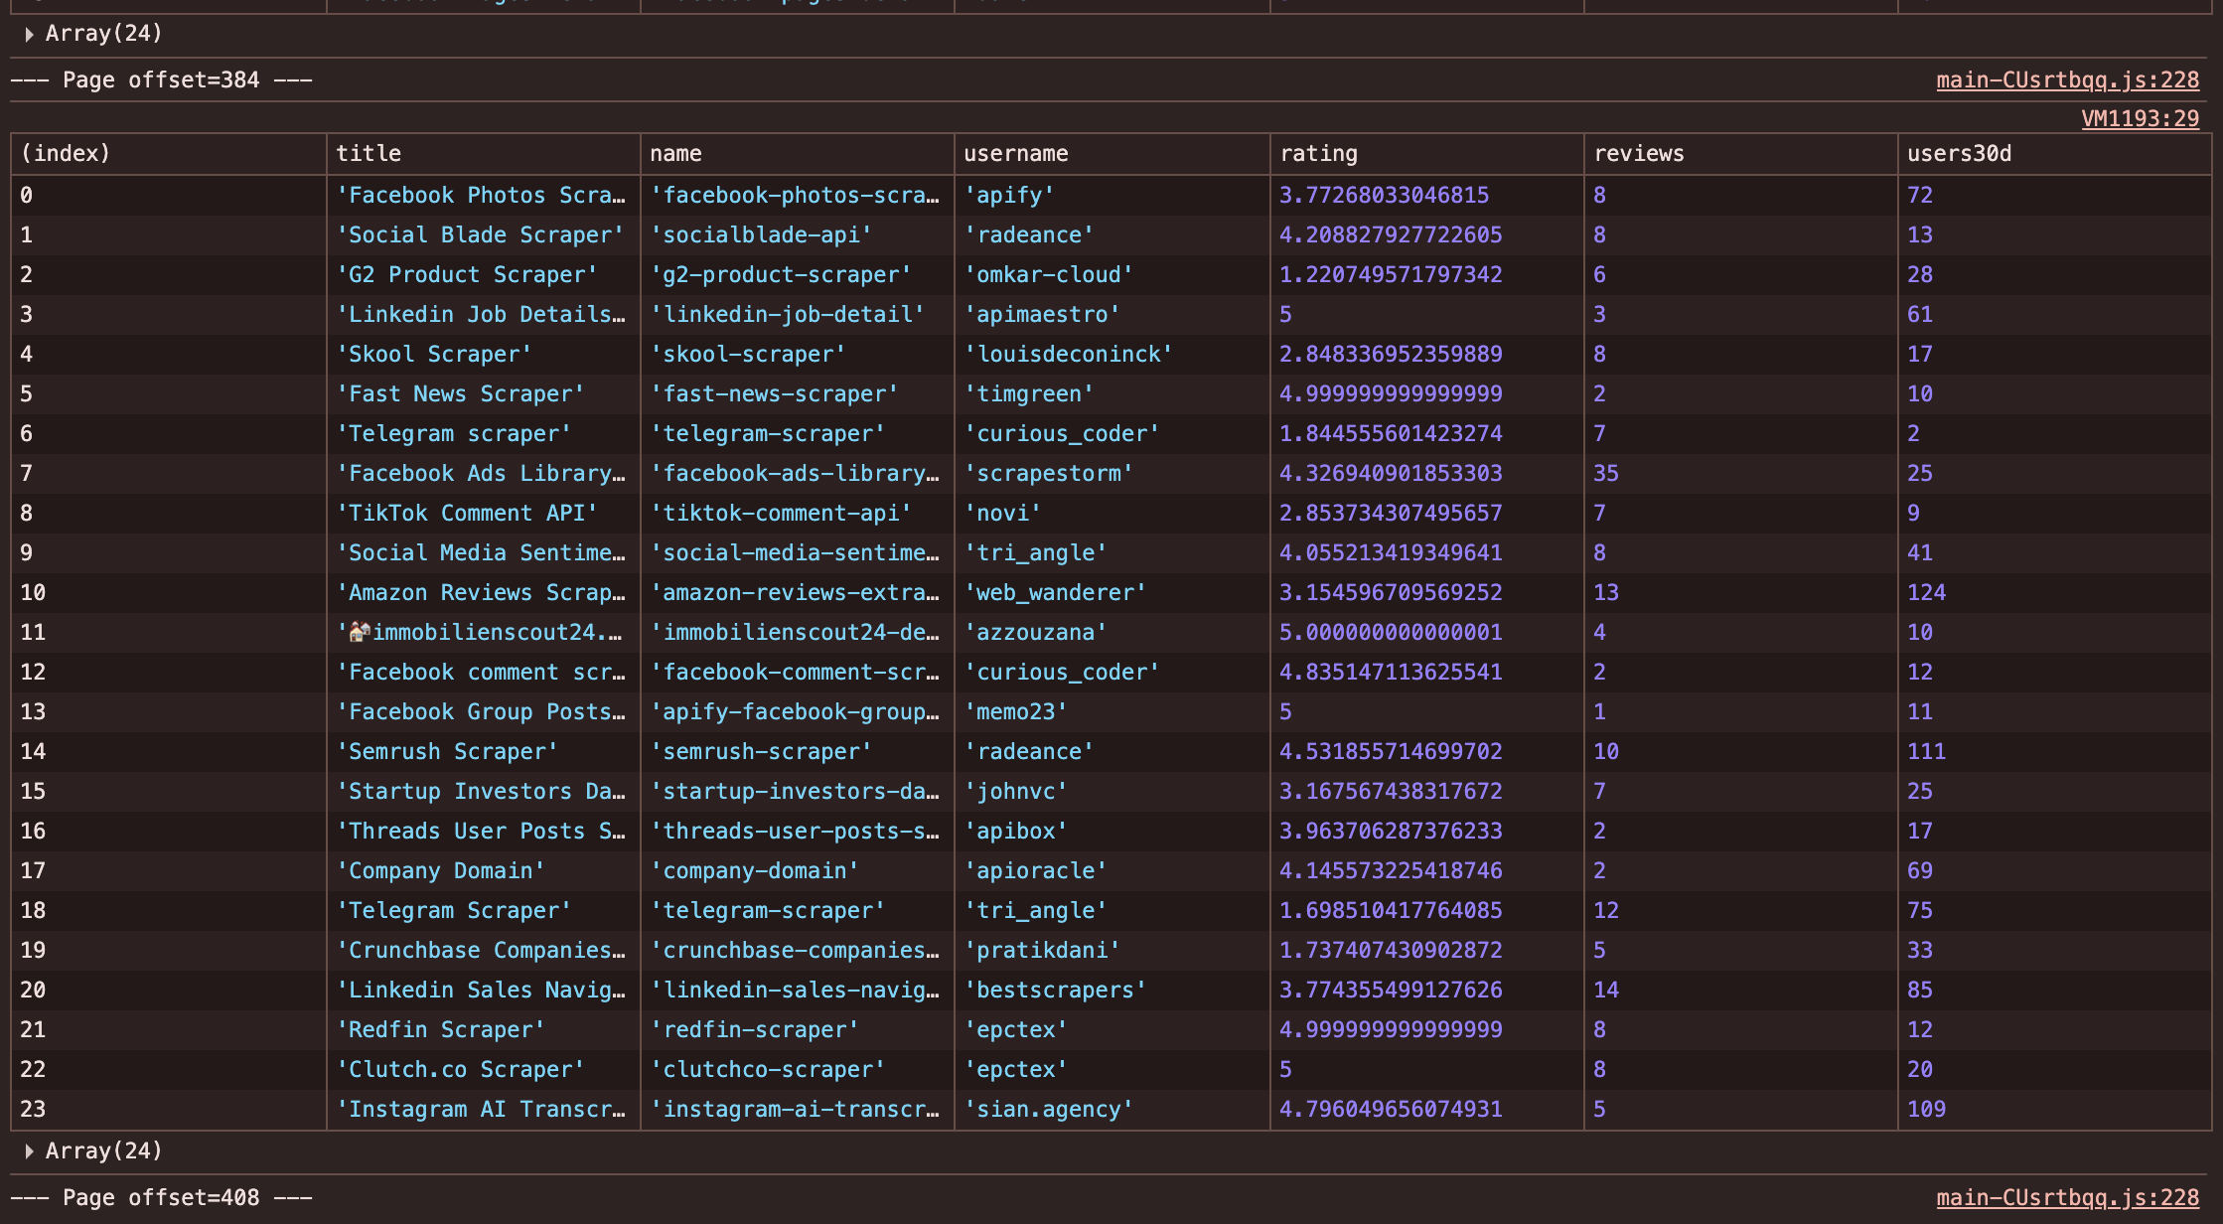This screenshot has width=2223, height=1224.
Task: Expand the top Array(24) disclosure triangle
Action: 29,34
